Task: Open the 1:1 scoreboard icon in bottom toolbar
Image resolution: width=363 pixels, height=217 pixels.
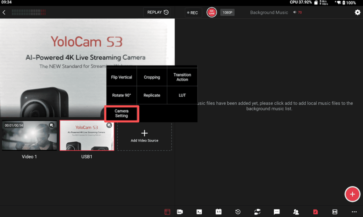Action: point(219,212)
